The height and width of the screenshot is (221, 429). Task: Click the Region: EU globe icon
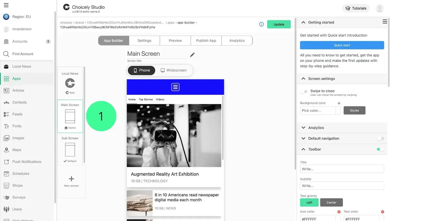6,17
